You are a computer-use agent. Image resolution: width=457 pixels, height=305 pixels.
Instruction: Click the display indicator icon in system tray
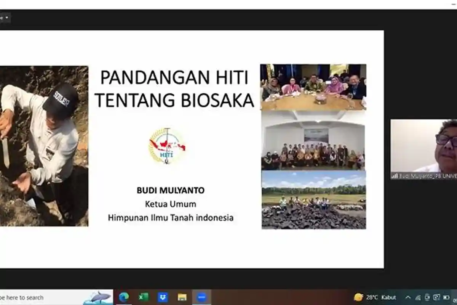(x=436, y=297)
